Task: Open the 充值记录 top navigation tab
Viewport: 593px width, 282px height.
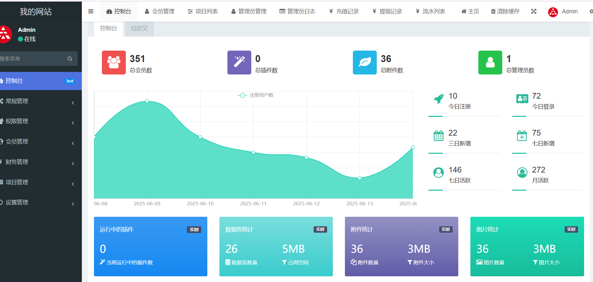Action: (344, 11)
